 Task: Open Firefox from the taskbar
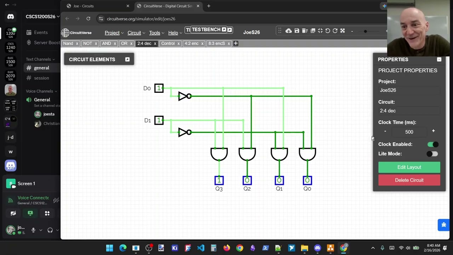226,248
